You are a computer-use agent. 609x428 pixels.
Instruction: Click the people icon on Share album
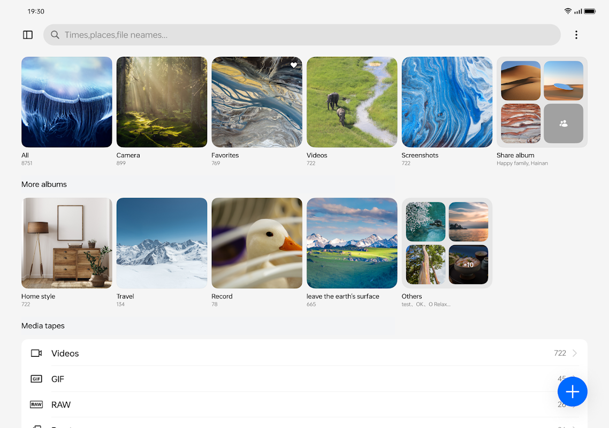(x=563, y=123)
